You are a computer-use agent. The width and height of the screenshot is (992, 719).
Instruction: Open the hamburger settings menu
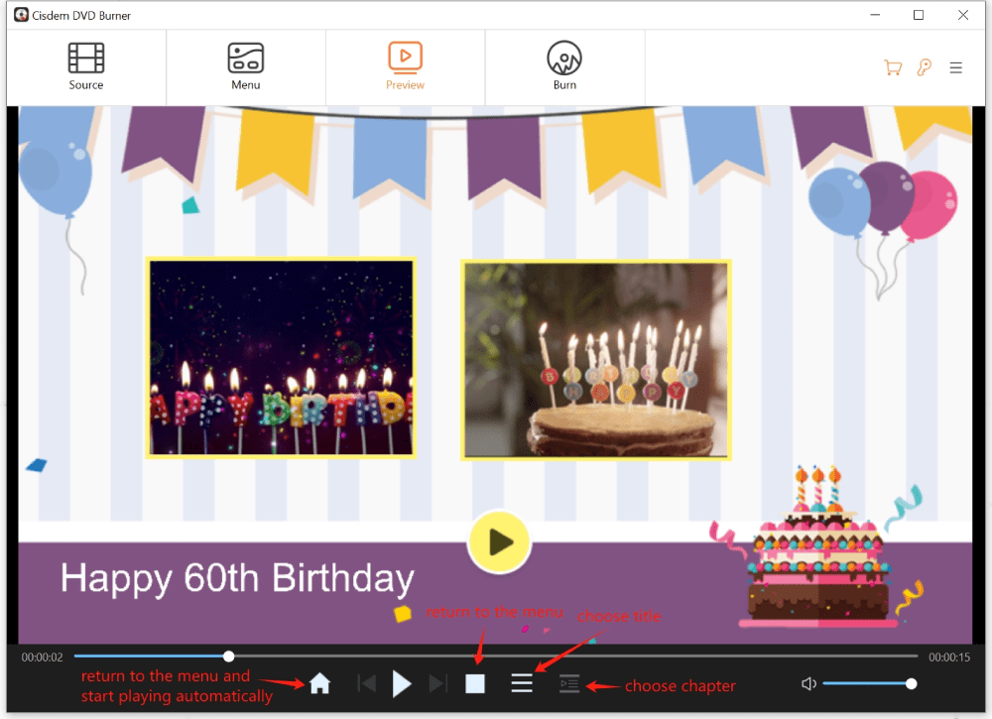click(x=955, y=66)
